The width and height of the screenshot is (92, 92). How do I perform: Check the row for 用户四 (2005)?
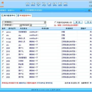tap(3, 77)
